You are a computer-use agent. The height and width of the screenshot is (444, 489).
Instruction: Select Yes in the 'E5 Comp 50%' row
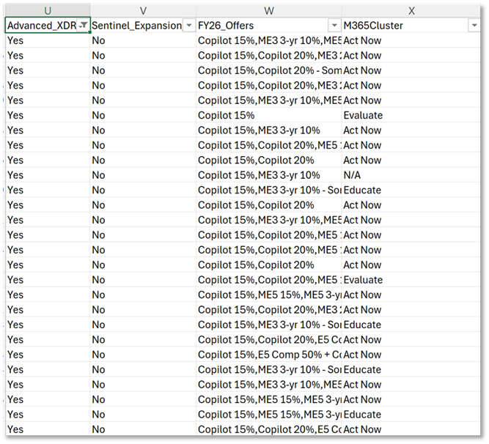point(48,355)
